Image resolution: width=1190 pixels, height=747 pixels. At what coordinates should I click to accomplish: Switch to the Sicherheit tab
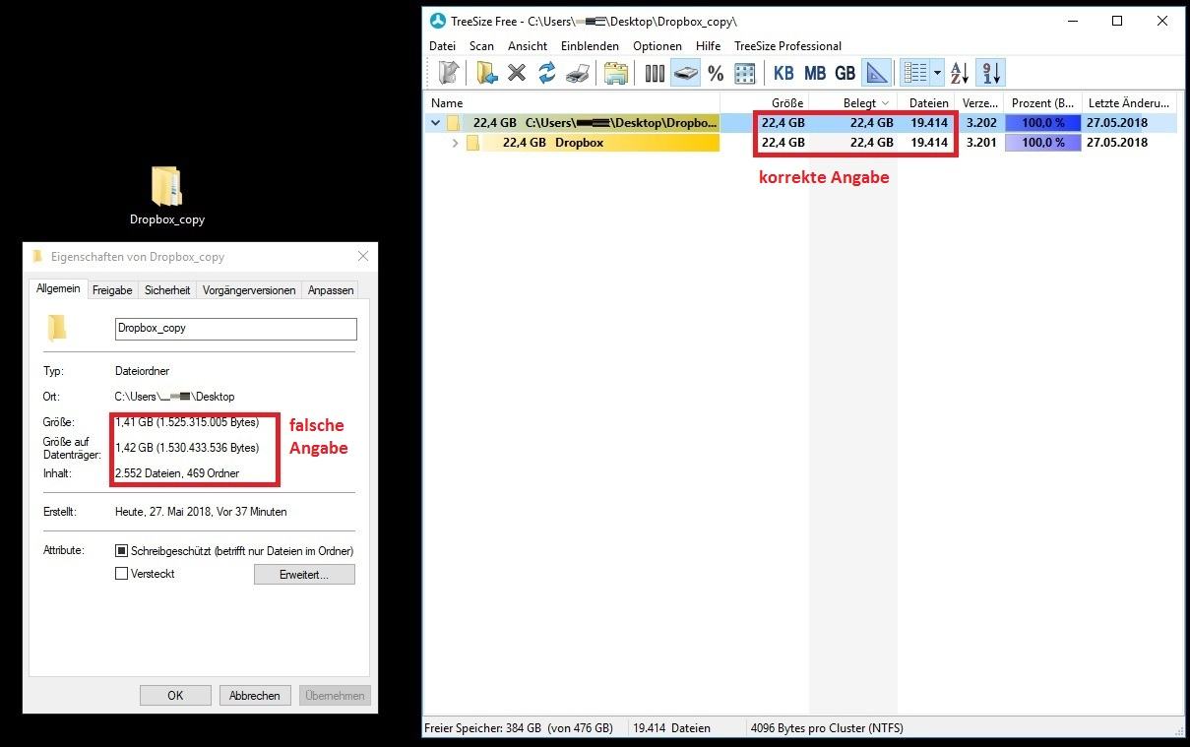[x=167, y=290]
